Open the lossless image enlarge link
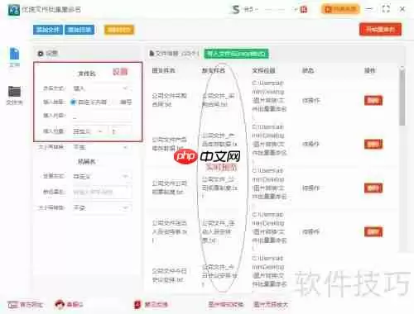414x314 pixels. point(271,304)
